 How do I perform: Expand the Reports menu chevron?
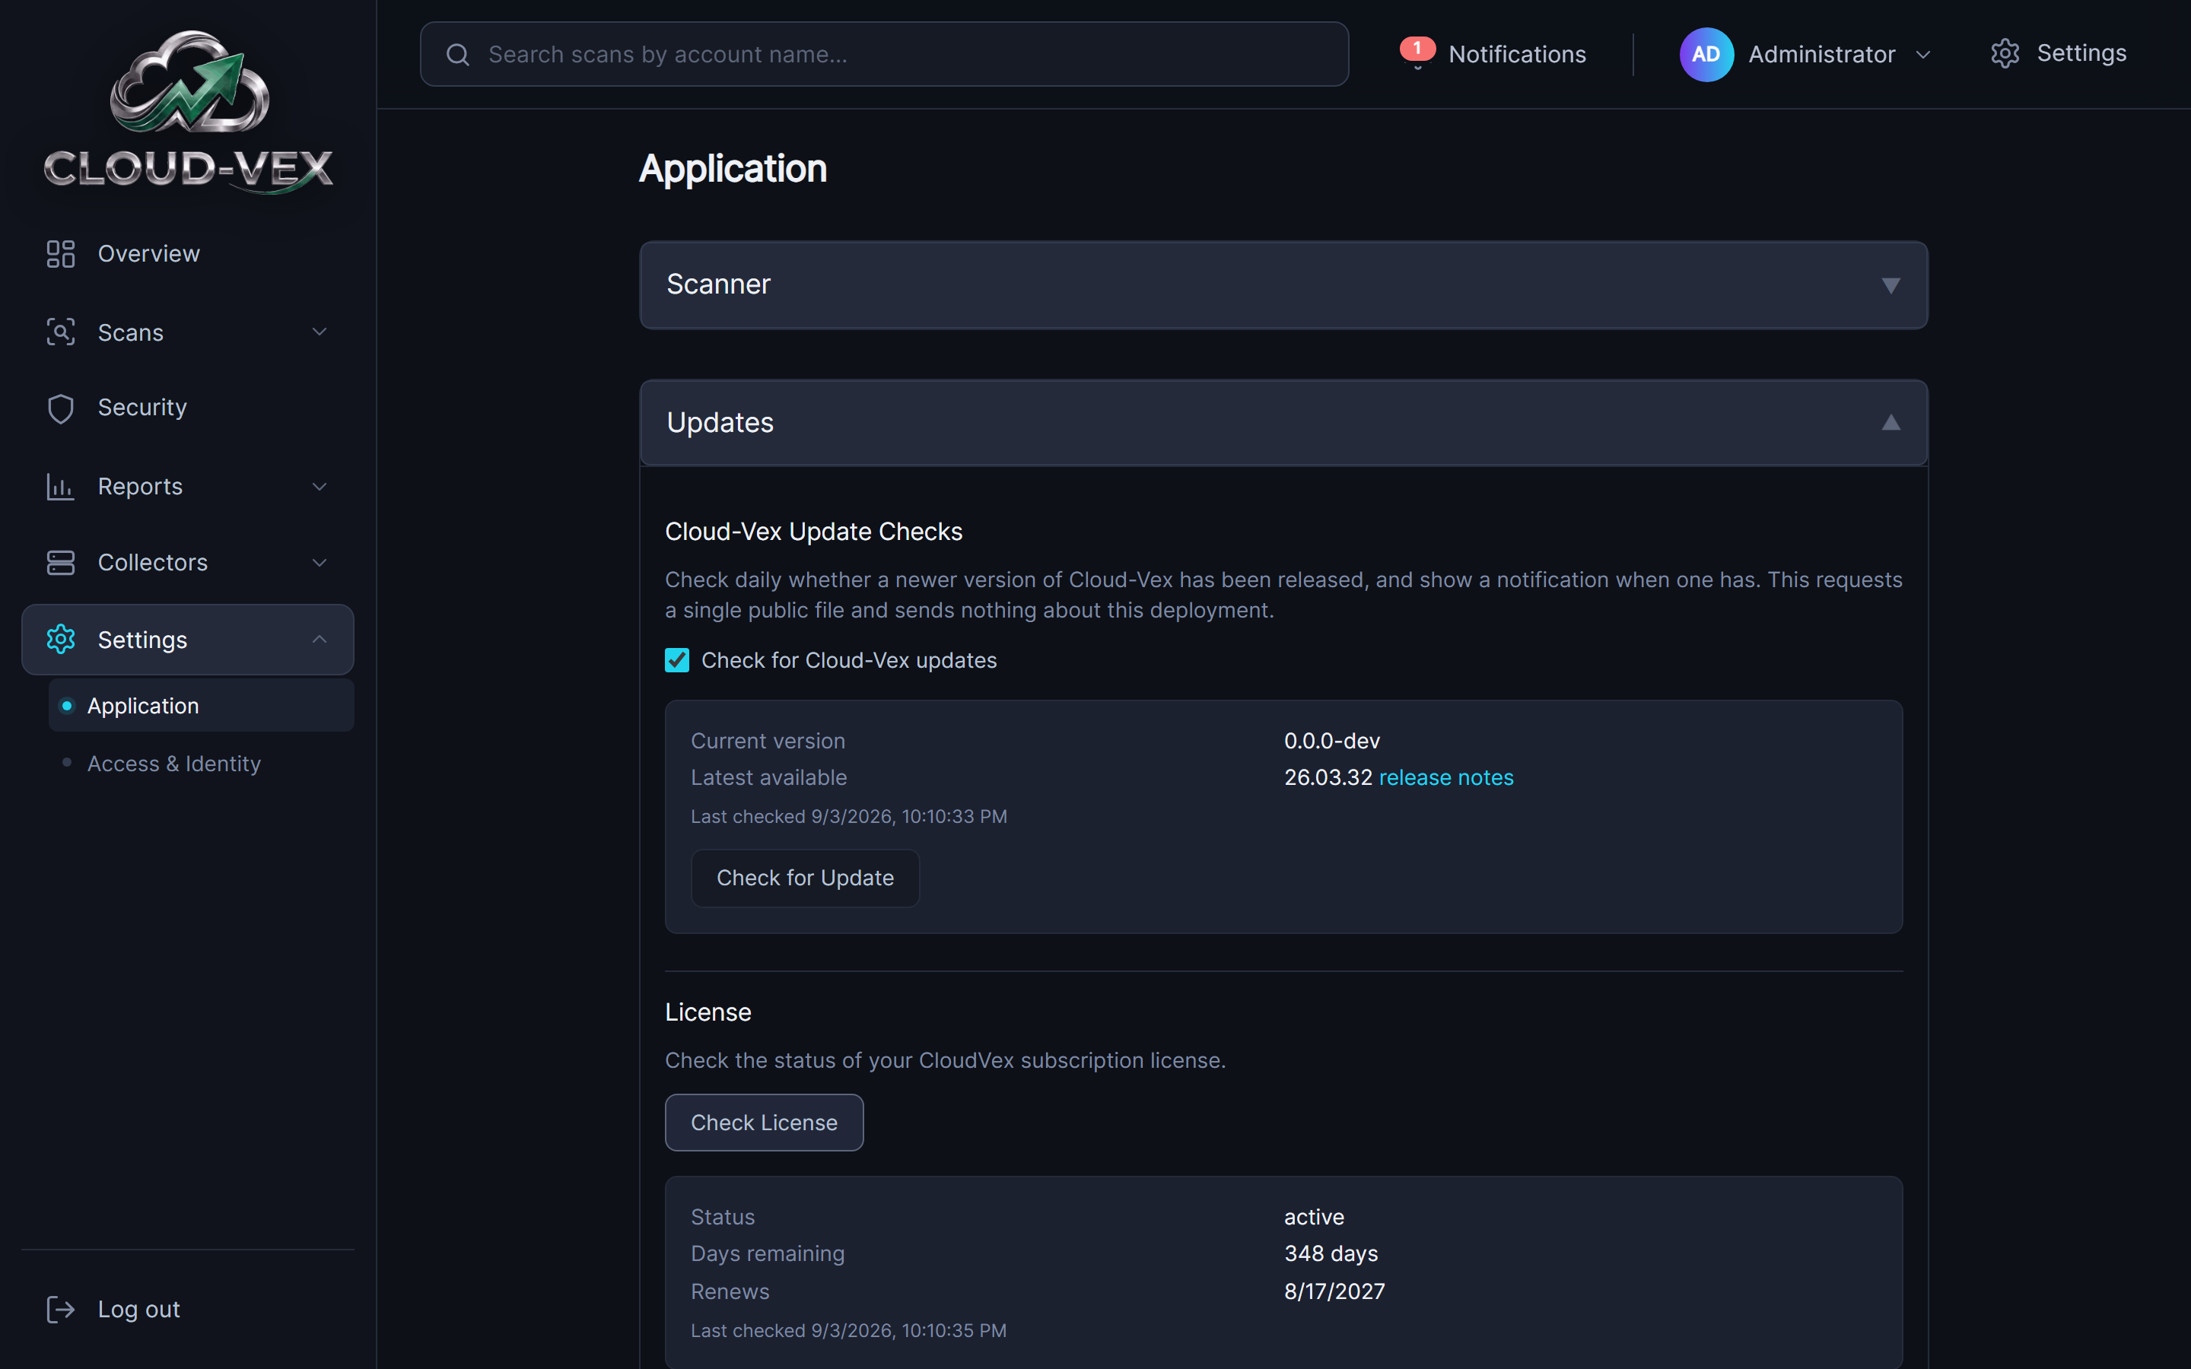point(320,486)
